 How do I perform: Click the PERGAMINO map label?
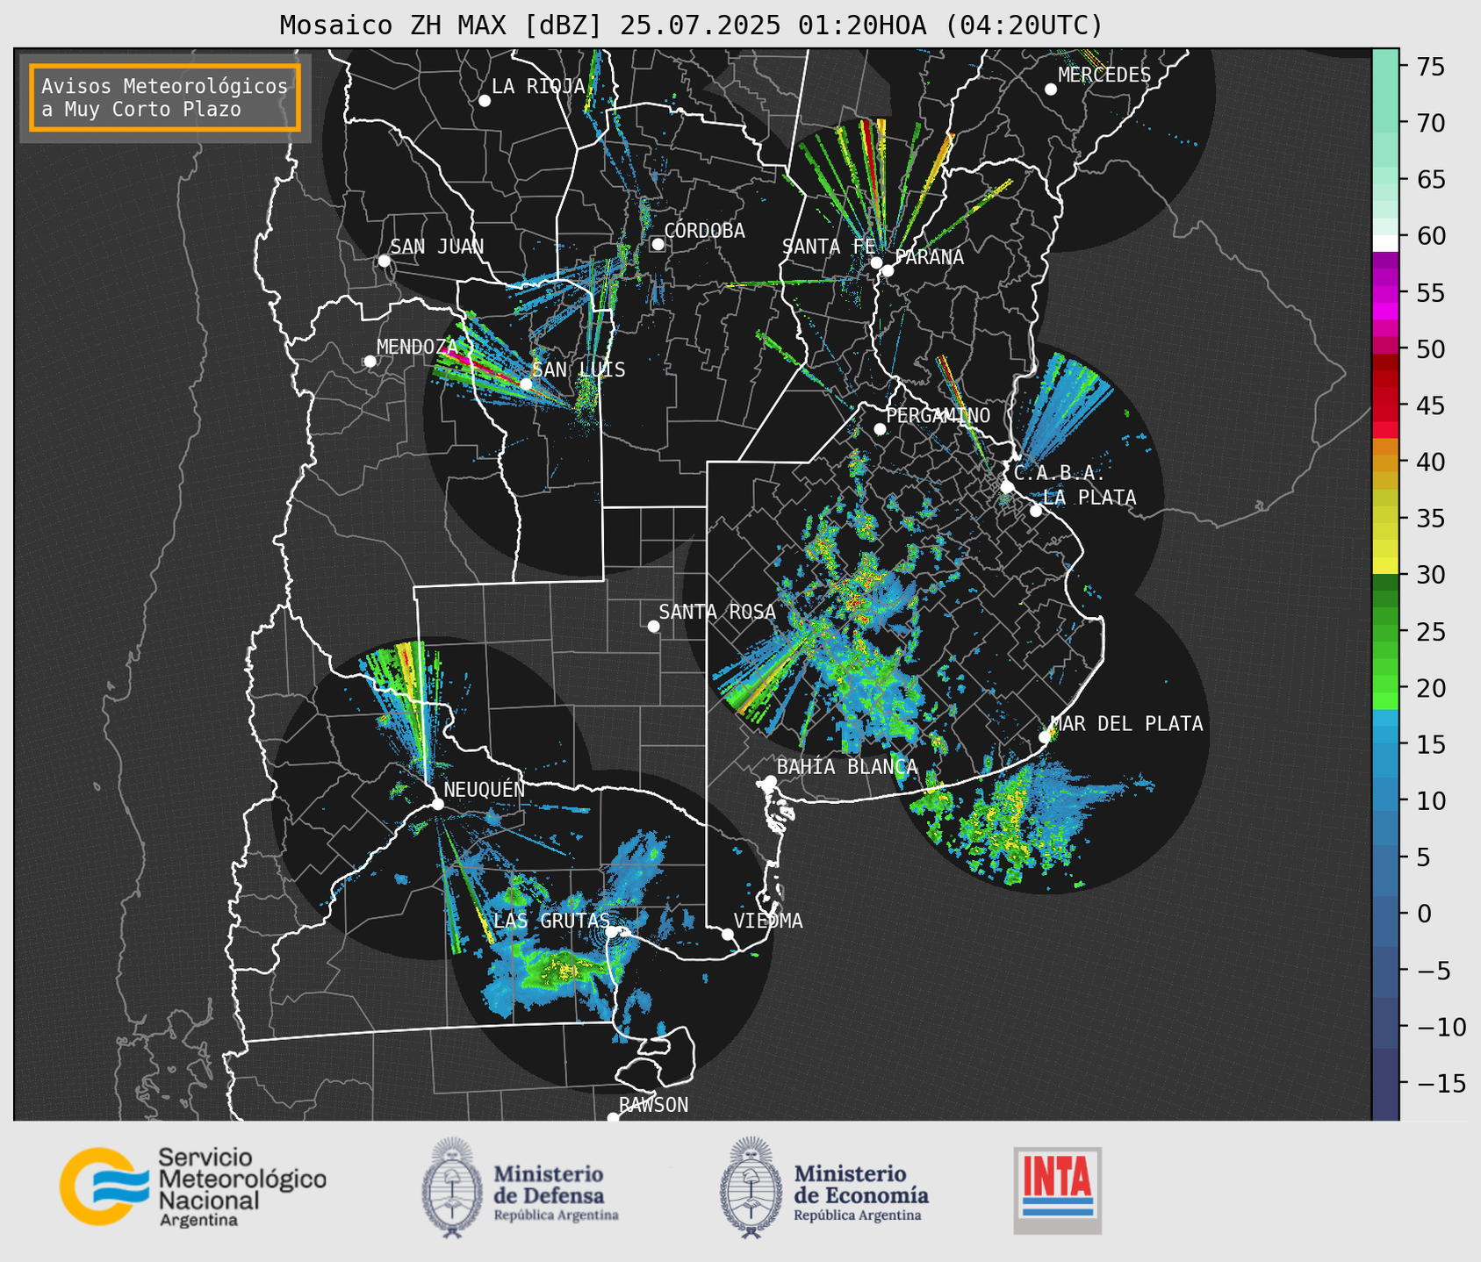(x=938, y=415)
